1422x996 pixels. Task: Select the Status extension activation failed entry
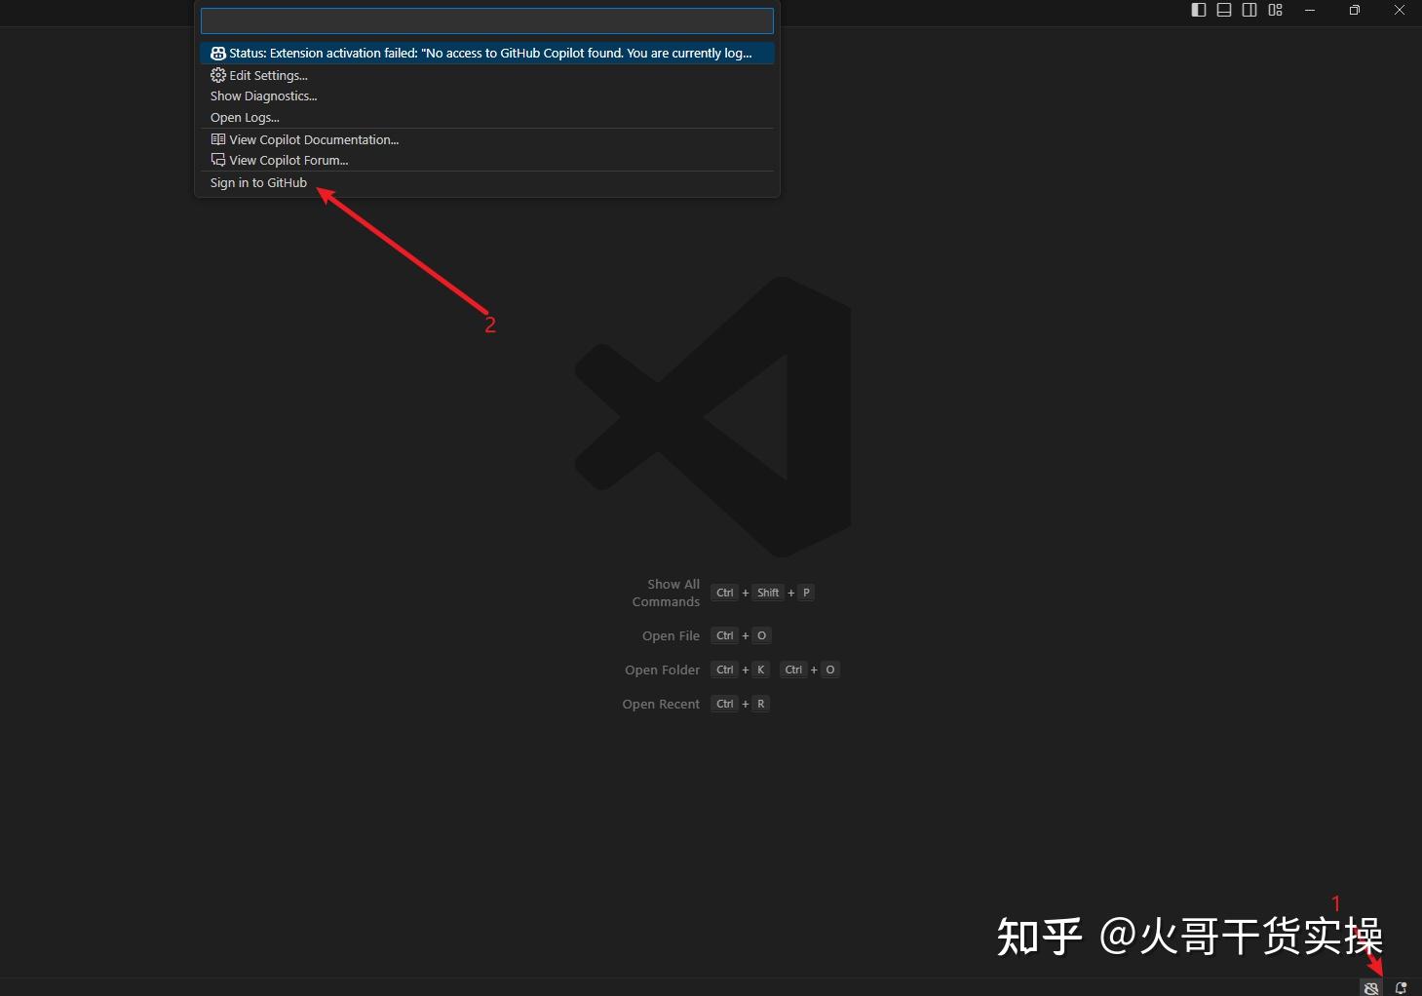(487, 53)
